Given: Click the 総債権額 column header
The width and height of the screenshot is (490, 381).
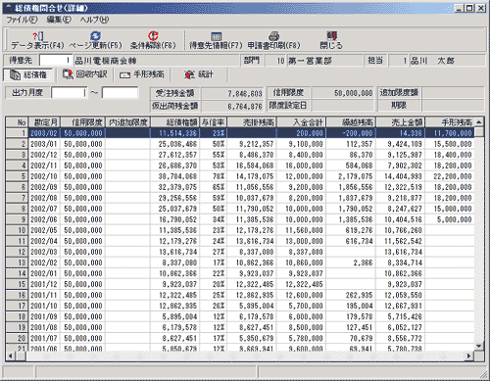Looking at the screenshot, I should (x=174, y=122).
